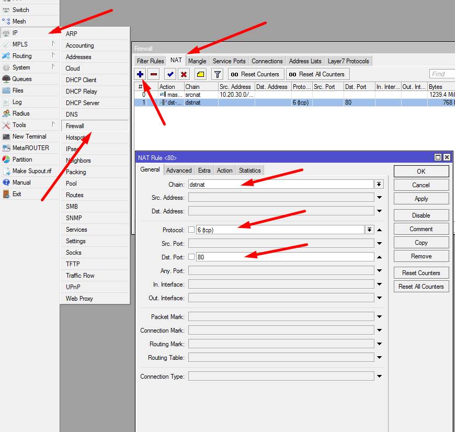Click the blue checkmark enable icon
This screenshot has height=432, width=455.
pos(170,74)
